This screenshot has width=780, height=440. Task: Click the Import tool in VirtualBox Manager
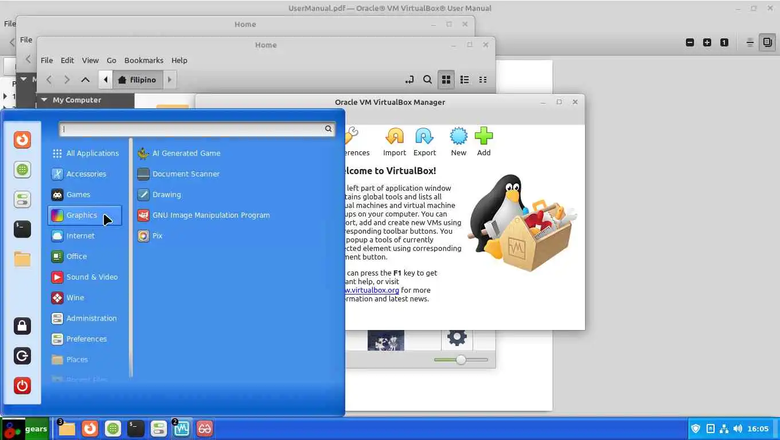tap(395, 142)
